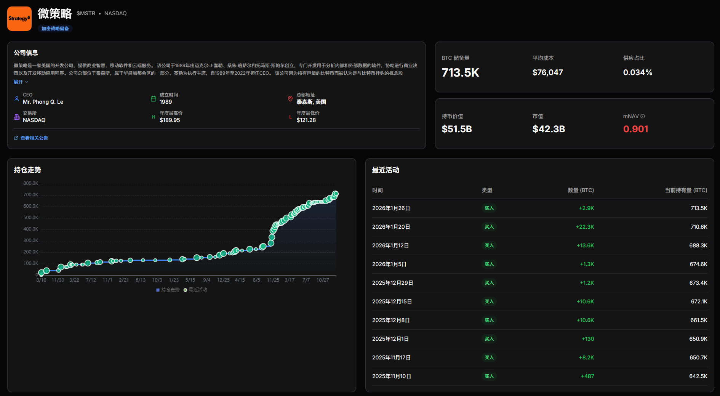
Task: Click the exchange building icon
Action: pos(17,117)
